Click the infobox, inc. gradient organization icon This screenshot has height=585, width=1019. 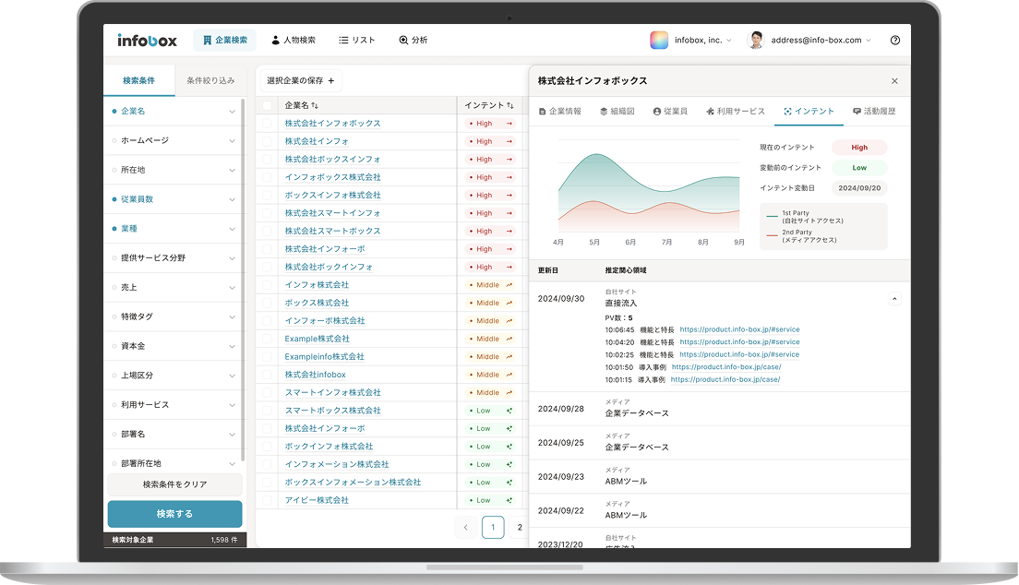(659, 41)
